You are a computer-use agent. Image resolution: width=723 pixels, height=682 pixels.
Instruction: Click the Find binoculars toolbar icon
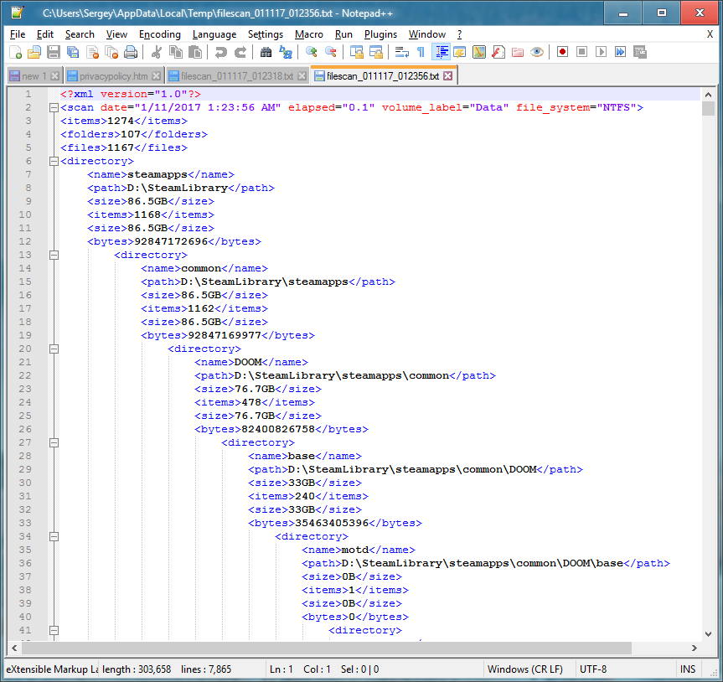point(266,52)
